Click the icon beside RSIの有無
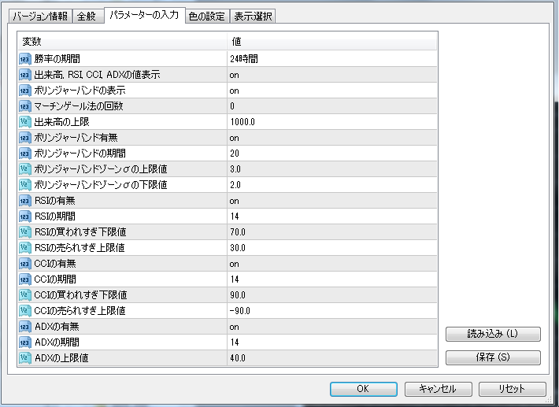The image size is (559, 407). 25,201
